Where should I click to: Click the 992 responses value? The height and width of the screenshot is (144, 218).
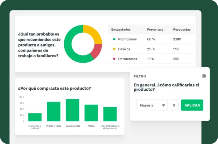[x=176, y=49]
